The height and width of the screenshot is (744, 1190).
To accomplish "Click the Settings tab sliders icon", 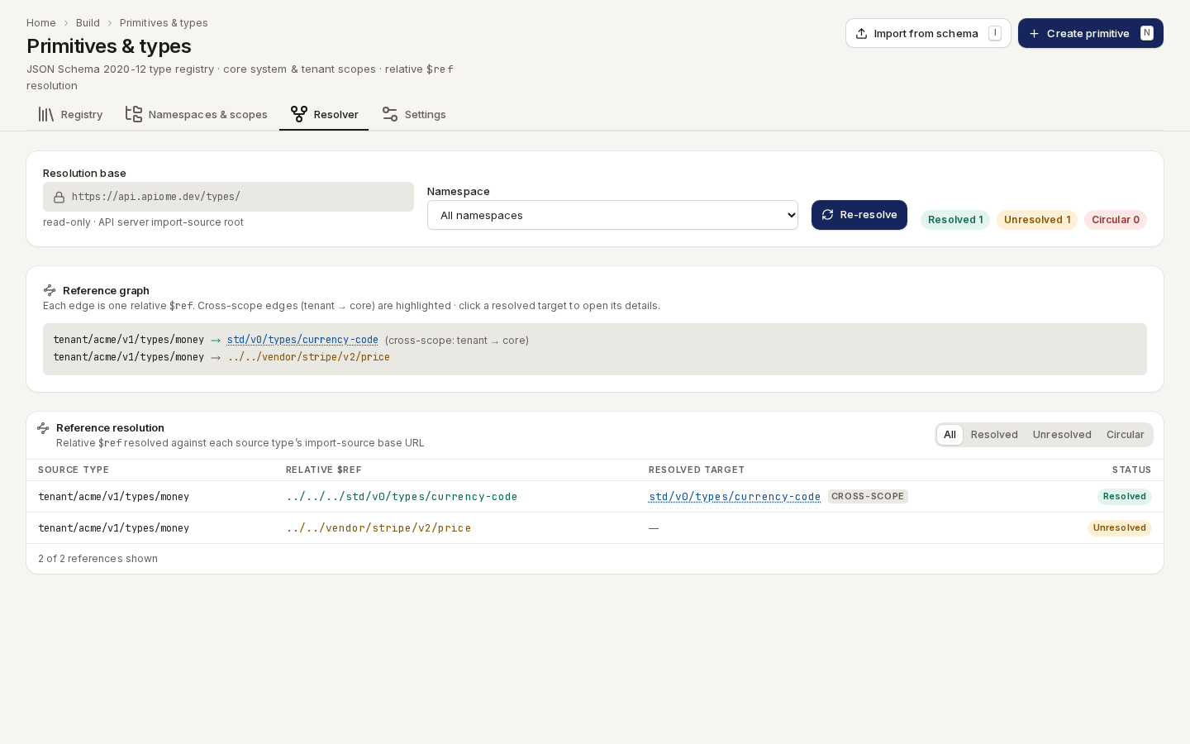I will coord(390,114).
